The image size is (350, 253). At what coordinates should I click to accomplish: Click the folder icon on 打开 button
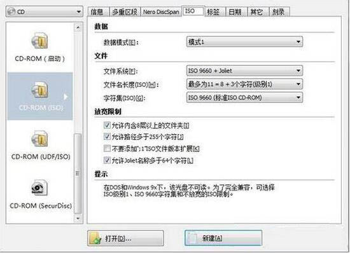95,238
